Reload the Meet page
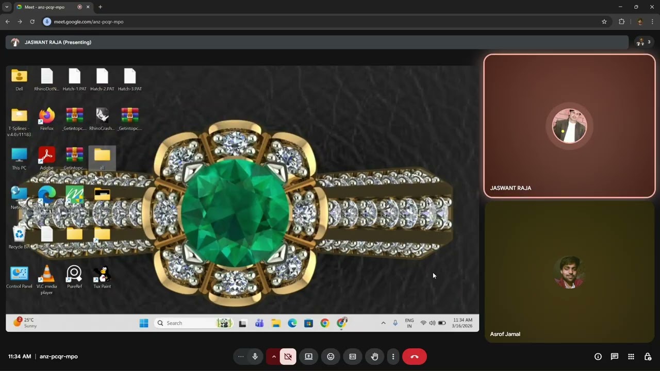660x371 pixels. click(32, 22)
